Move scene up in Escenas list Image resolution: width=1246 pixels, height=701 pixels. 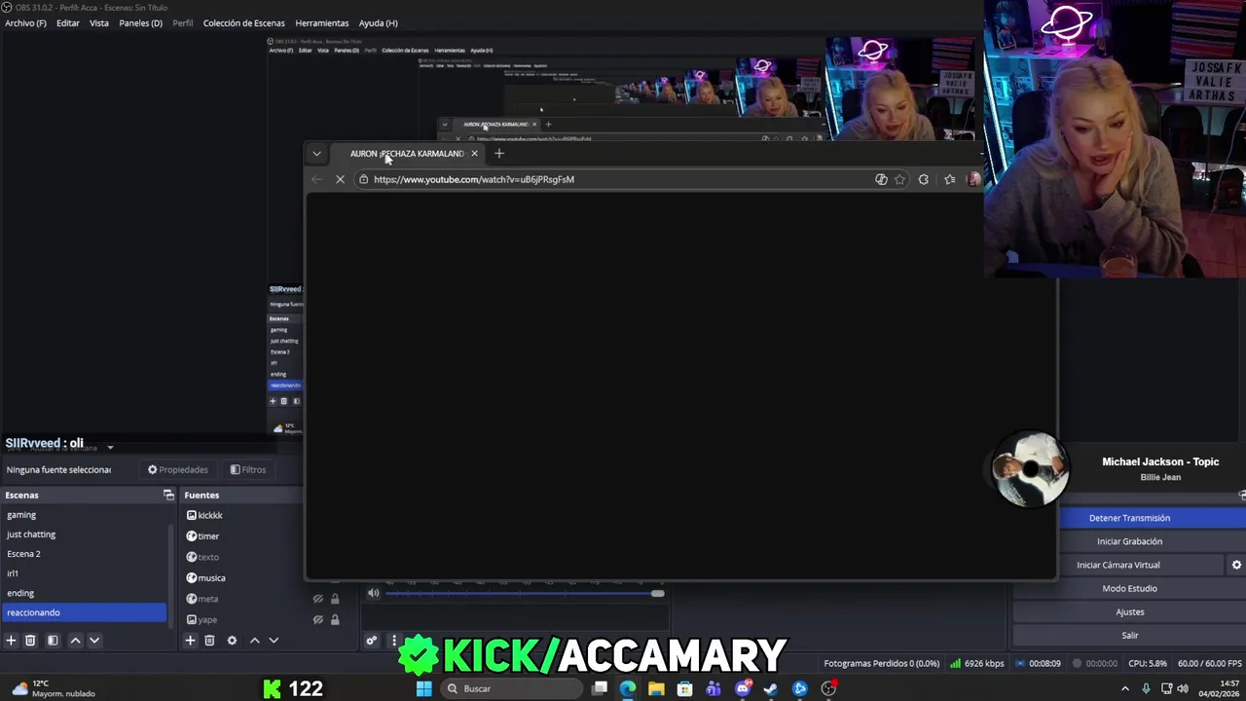75,641
